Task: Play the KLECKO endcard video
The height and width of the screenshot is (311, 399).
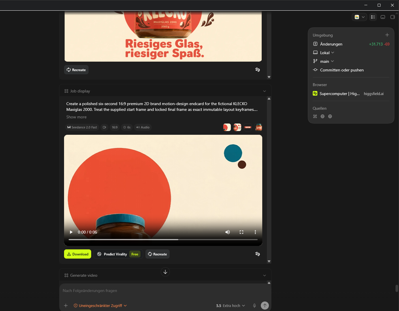Action: [71, 232]
